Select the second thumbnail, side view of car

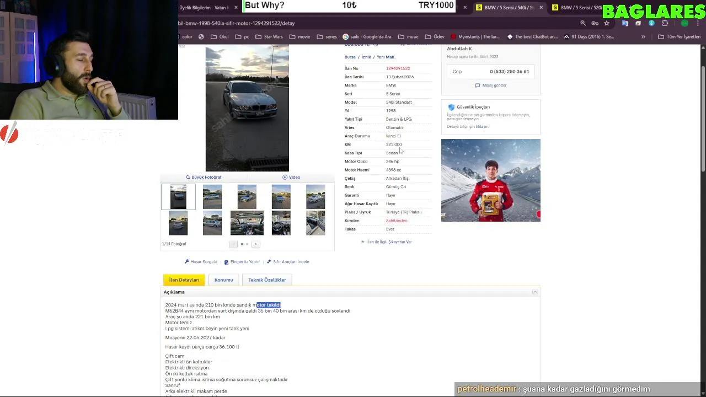coord(212,197)
